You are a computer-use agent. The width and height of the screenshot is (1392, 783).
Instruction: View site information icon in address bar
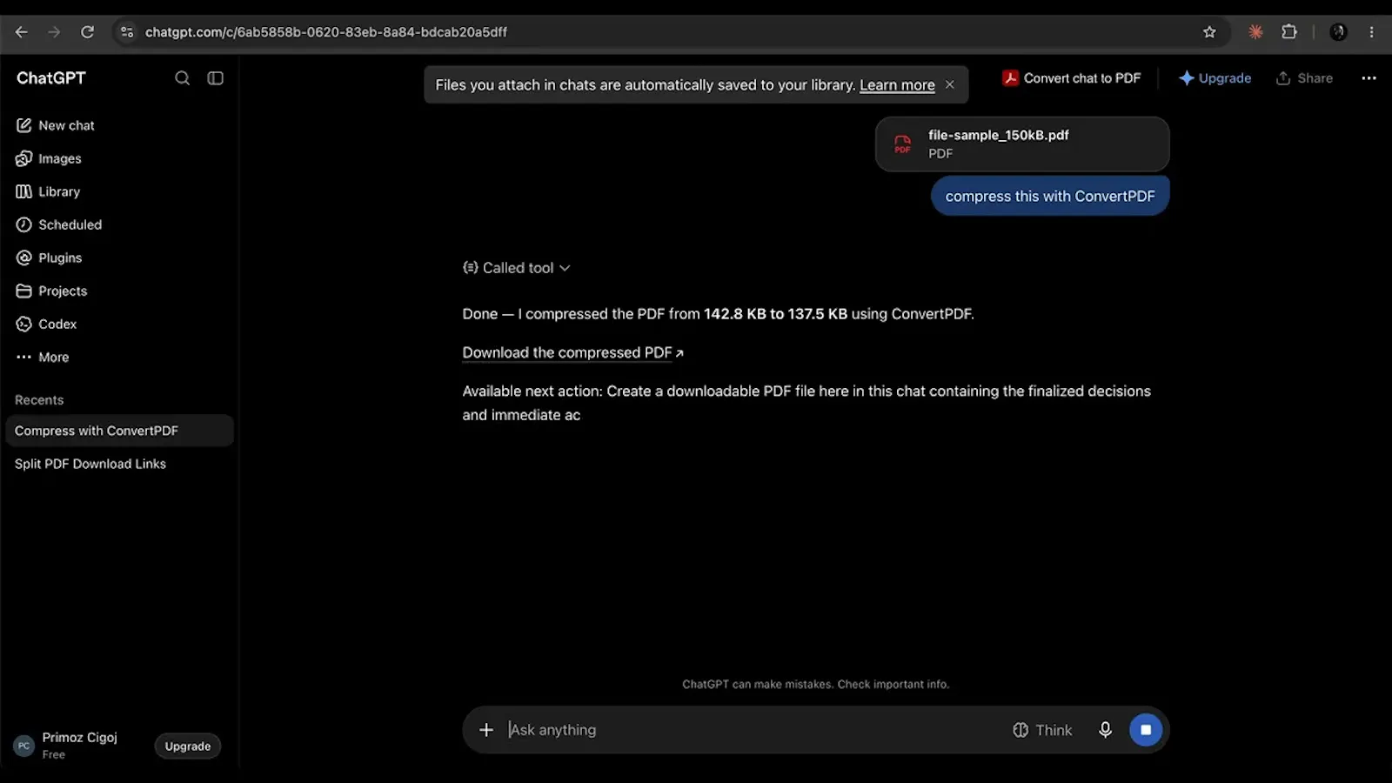(127, 32)
